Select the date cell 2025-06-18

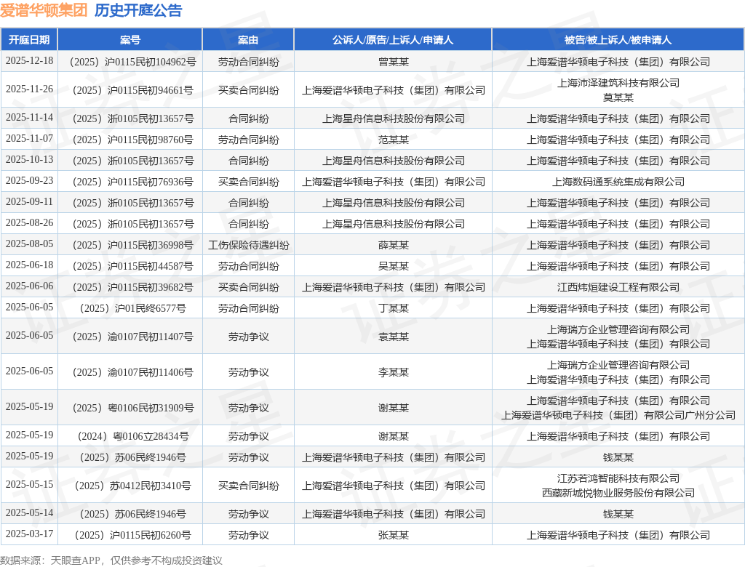[29, 265]
